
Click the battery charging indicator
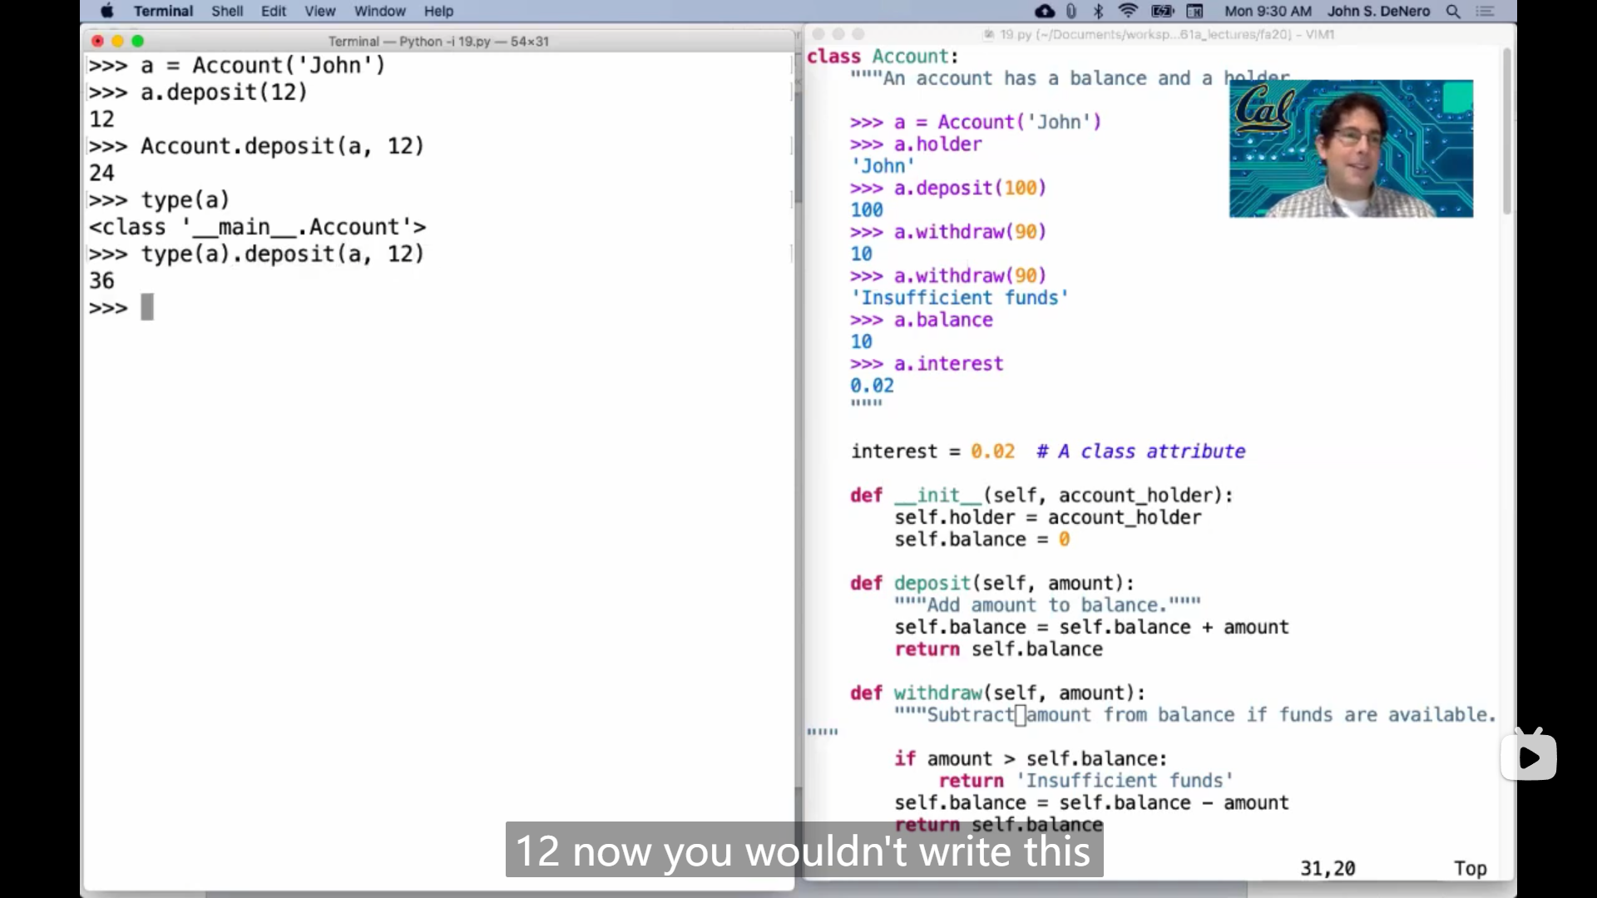(x=1162, y=11)
